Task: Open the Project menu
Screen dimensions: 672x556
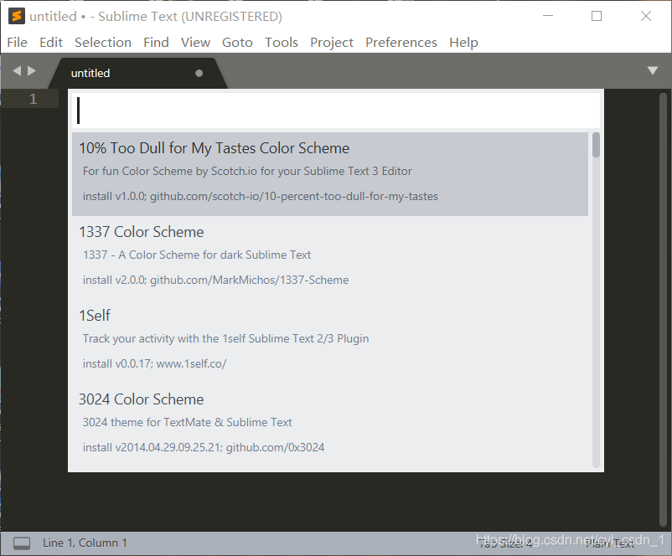Action: (x=332, y=43)
